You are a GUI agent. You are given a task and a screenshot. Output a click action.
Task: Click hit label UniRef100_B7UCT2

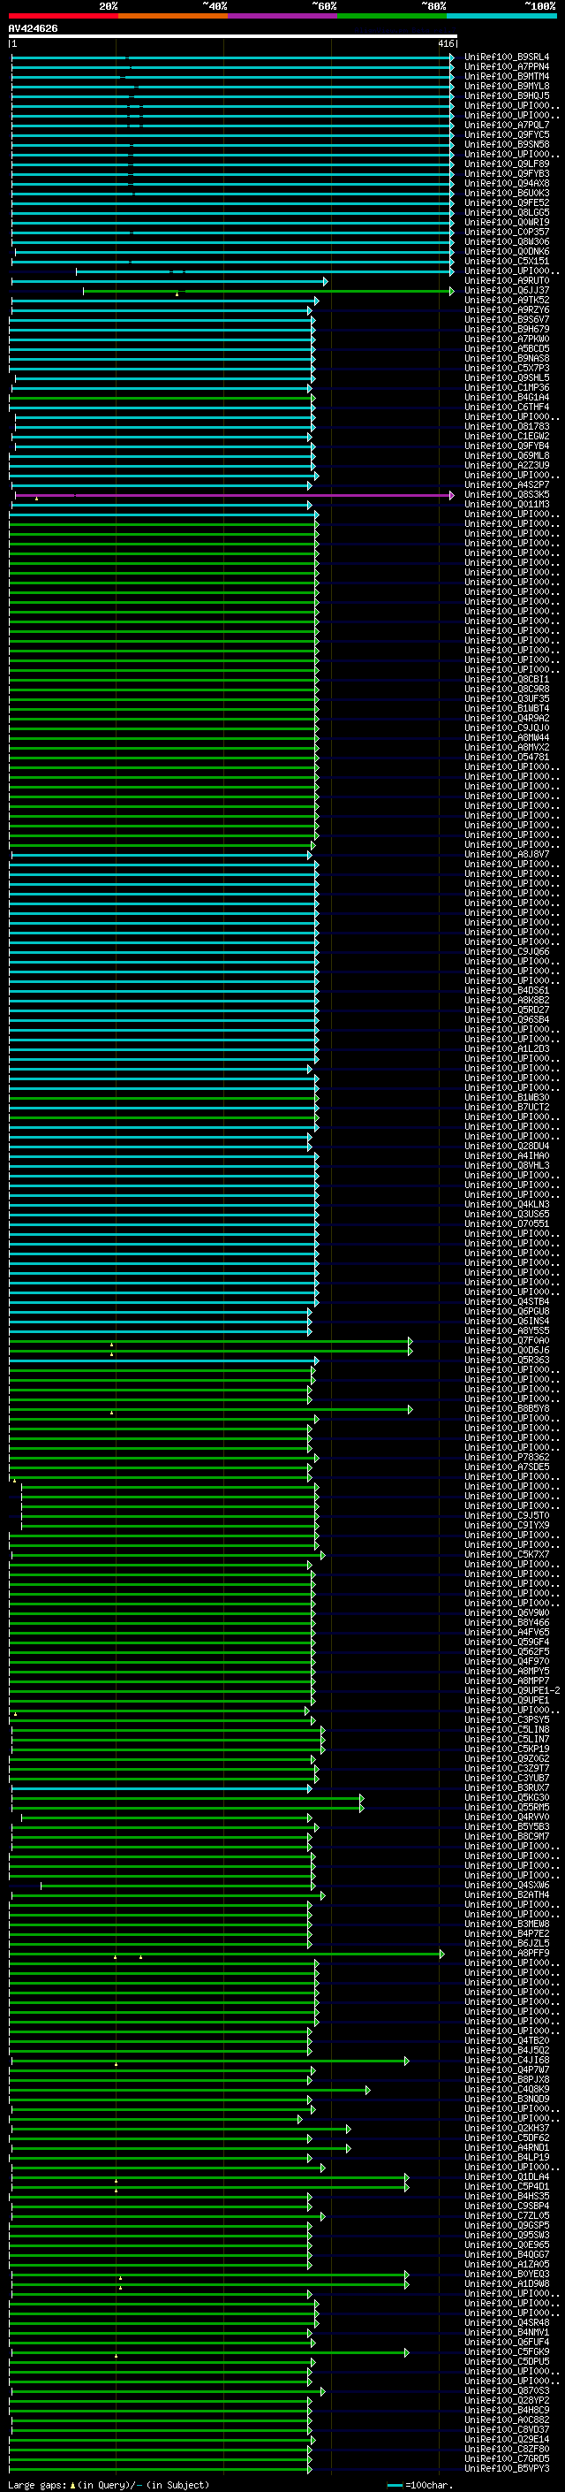pos(507,1107)
